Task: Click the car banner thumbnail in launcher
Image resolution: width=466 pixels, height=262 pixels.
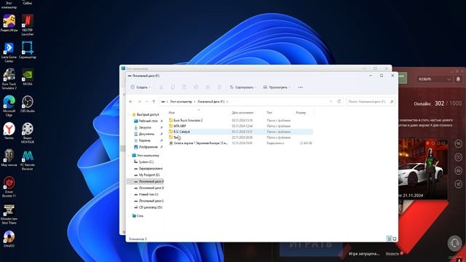Action: point(423,169)
